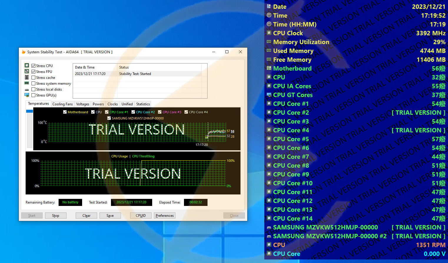Image resolution: width=448 pixels, height=263 pixels.
Task: Click the Stress CPU chip icon
Action: tap(27, 66)
